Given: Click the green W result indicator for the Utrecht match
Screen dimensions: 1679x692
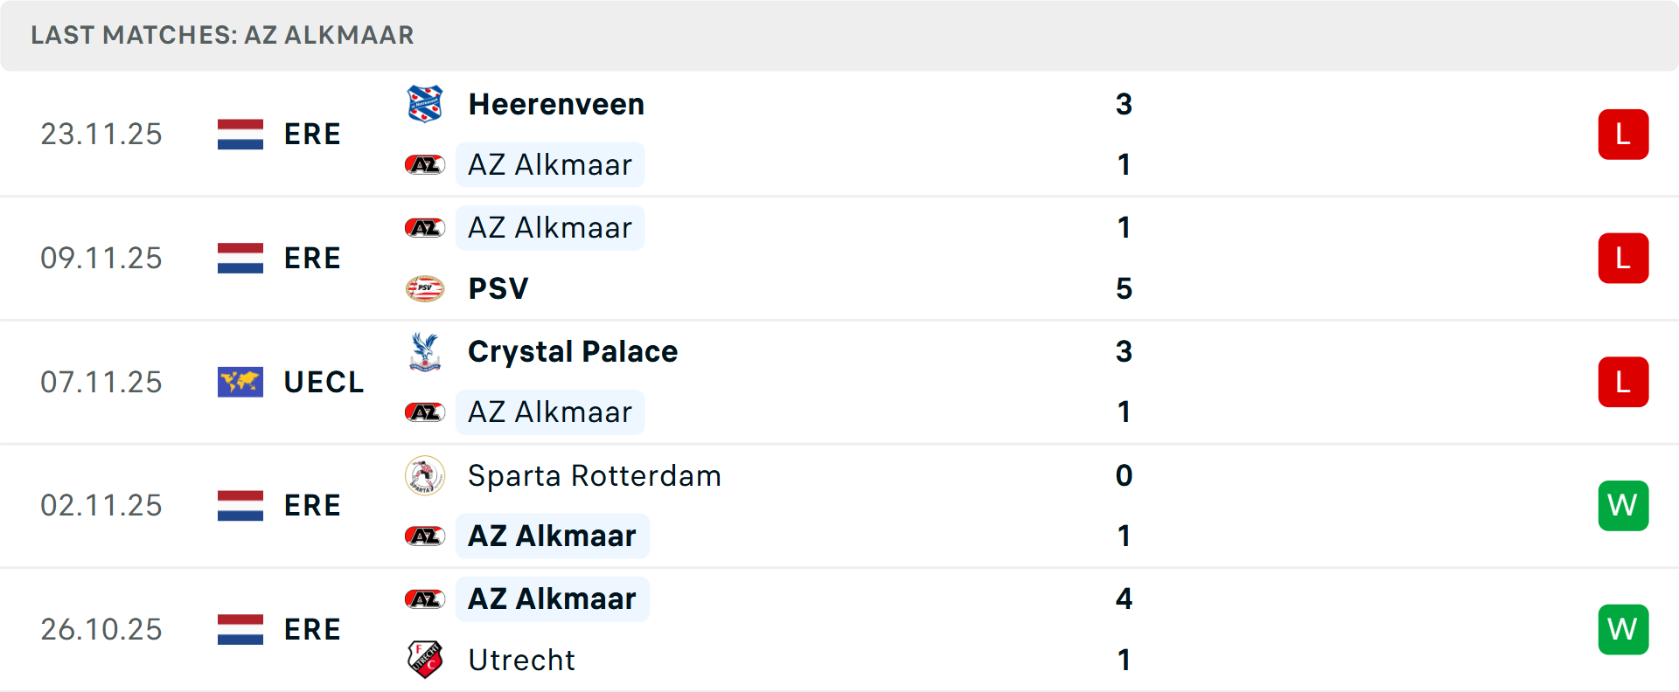Looking at the screenshot, I should click(1623, 629).
